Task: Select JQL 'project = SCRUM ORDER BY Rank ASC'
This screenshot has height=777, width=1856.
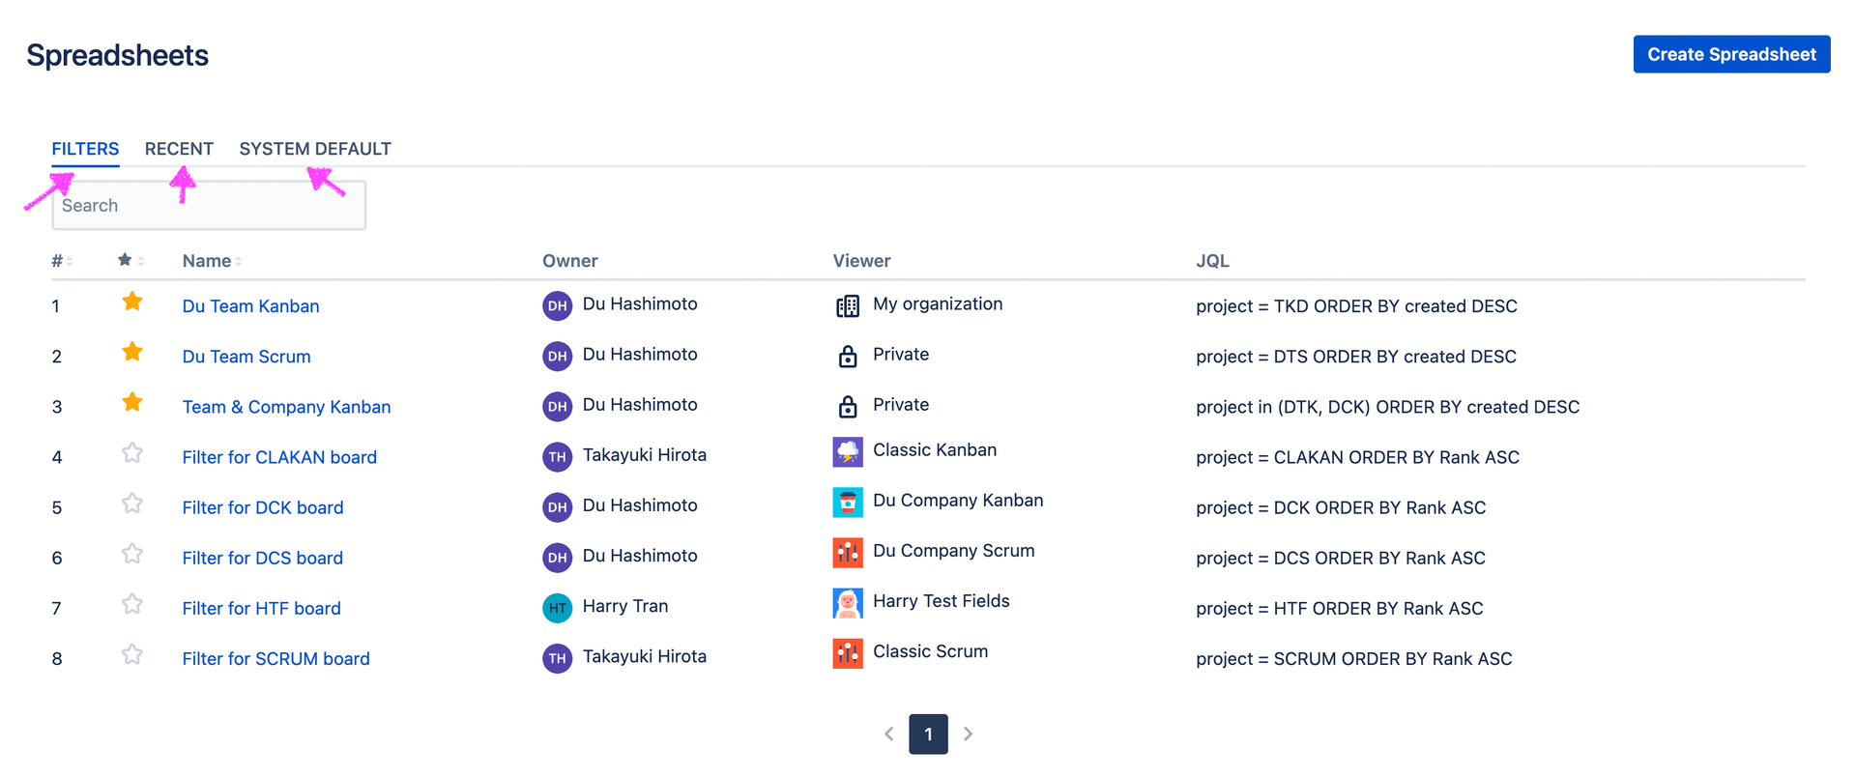Action: point(1354,658)
